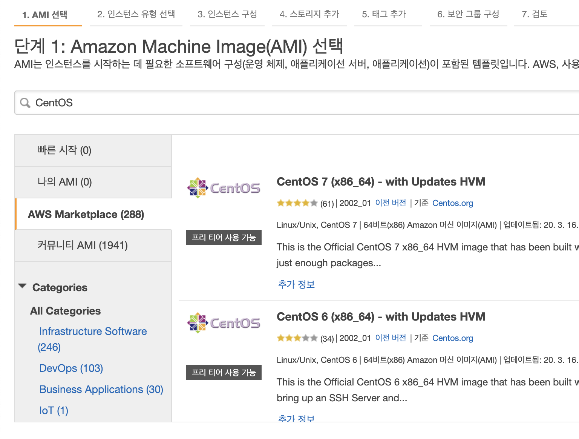
Task: Filter by IoT (1) category
Action: pyautogui.click(x=54, y=410)
